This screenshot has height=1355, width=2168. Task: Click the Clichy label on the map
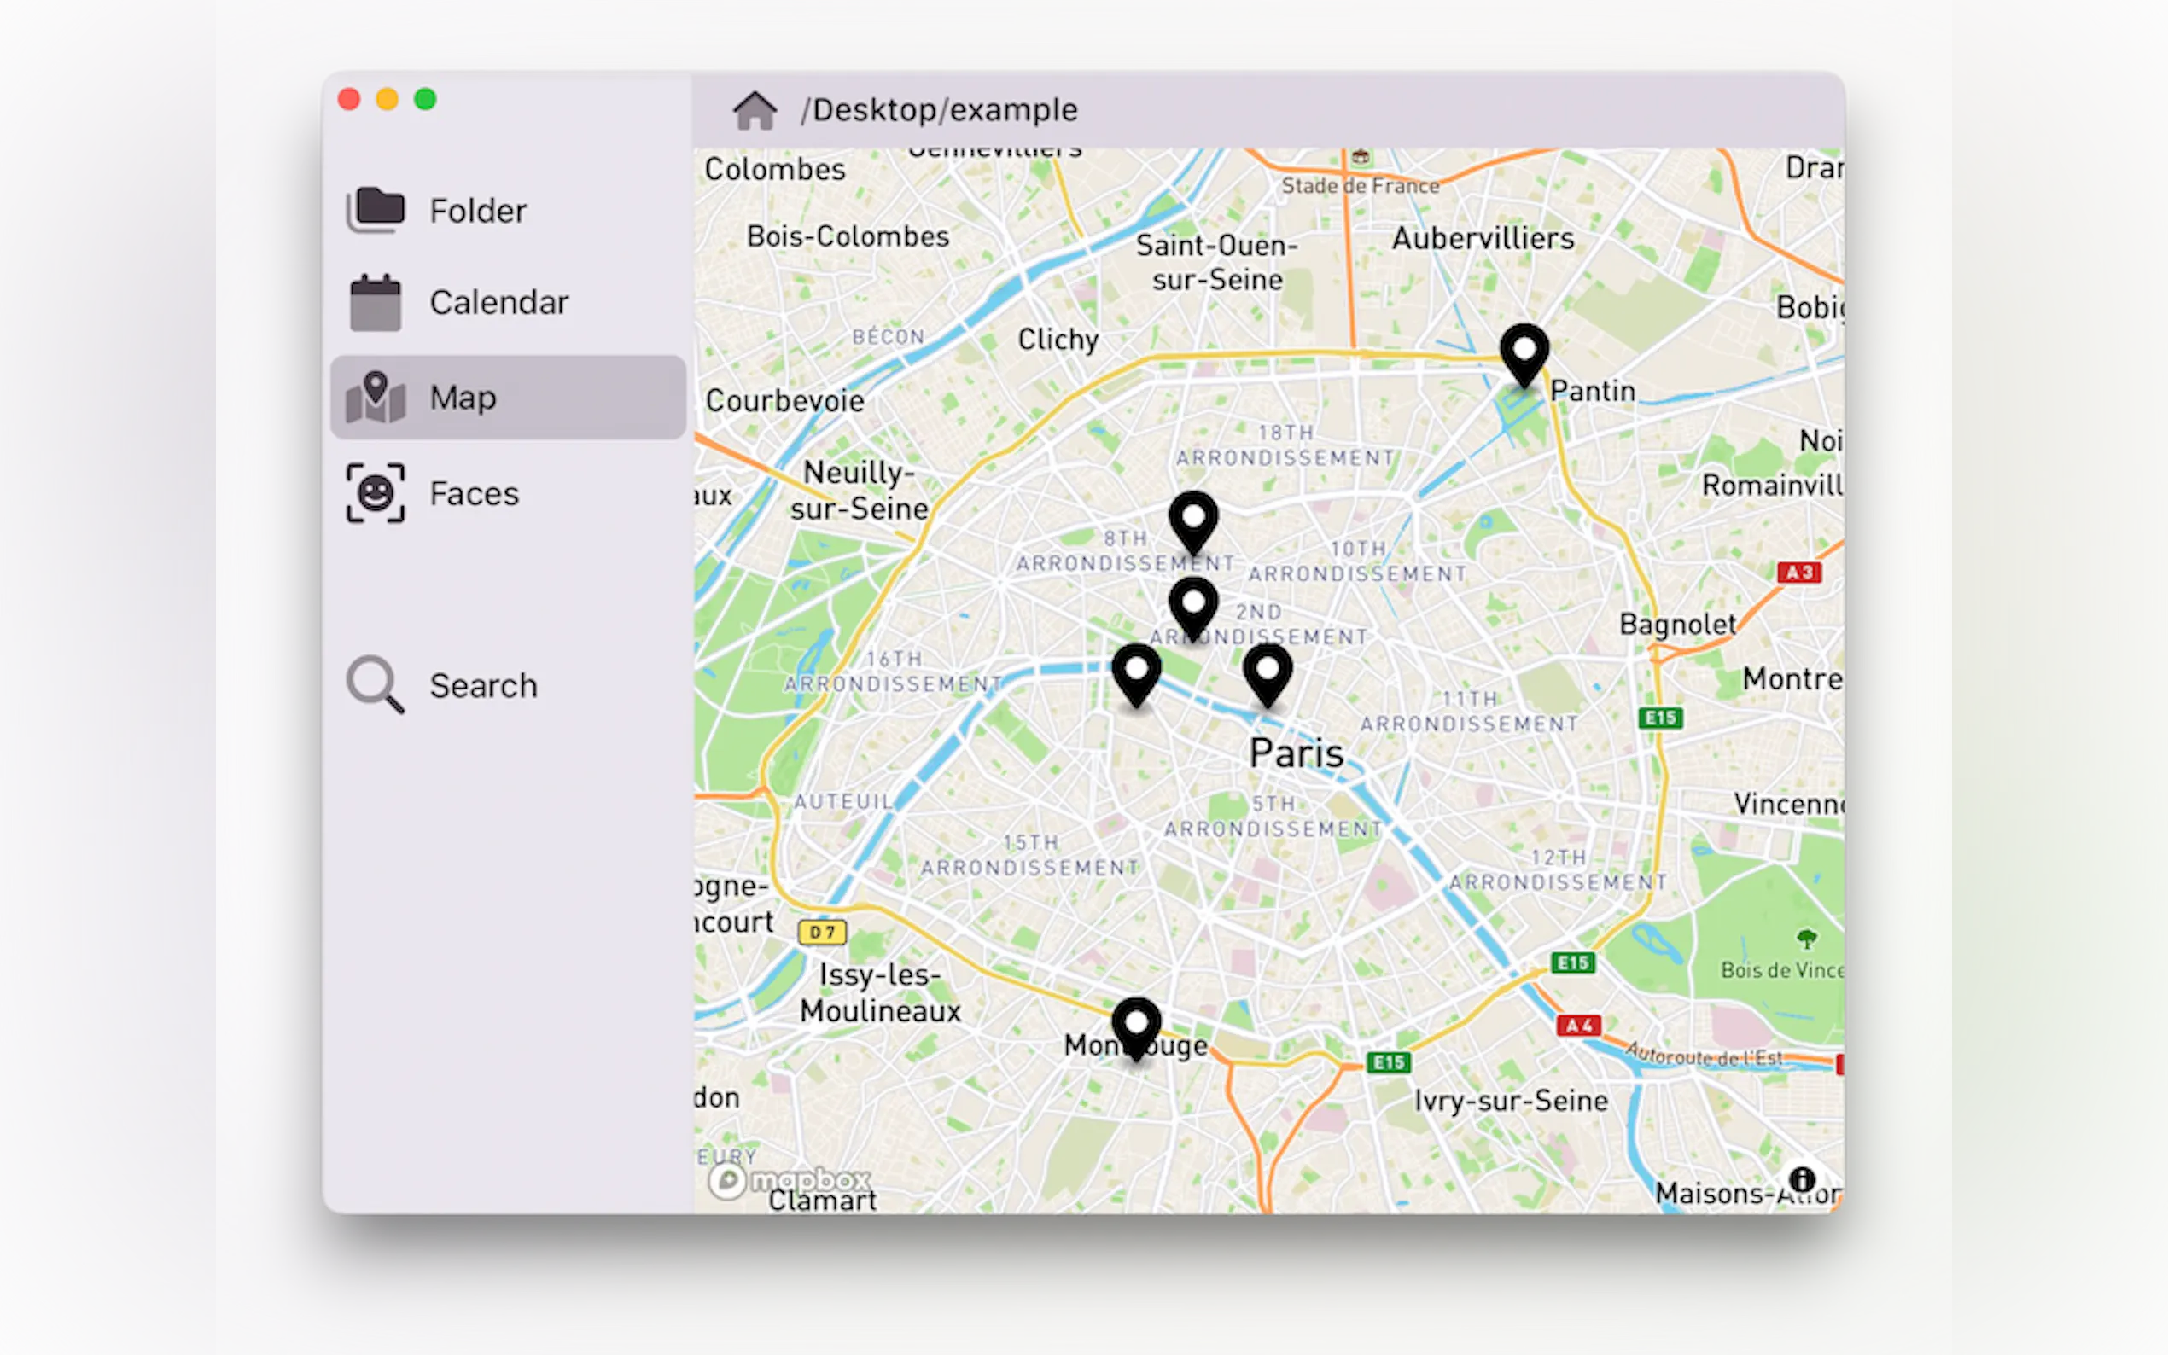pyautogui.click(x=1058, y=340)
